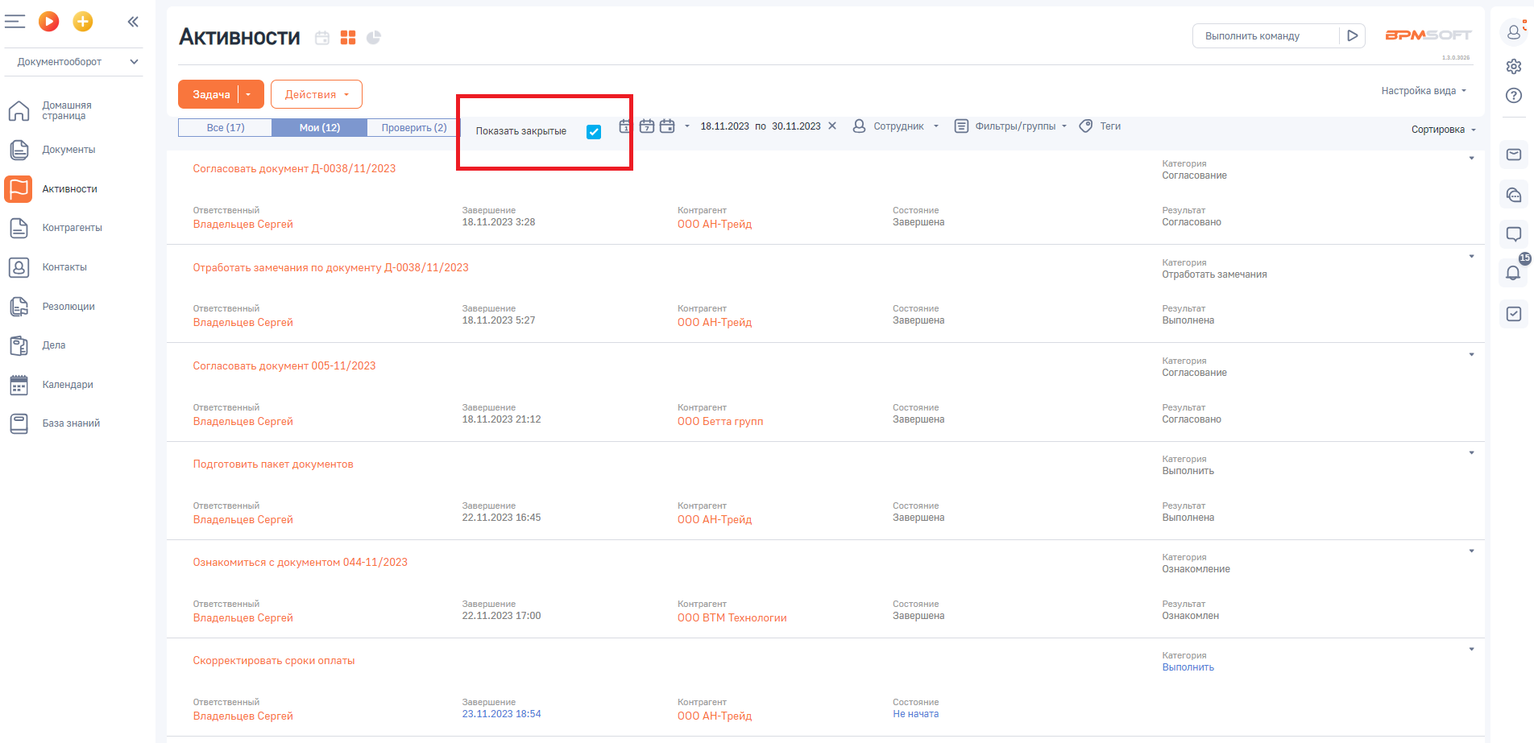Screen dimensions: 1534x743
Task: Open notifications bell with 15 badge
Action: (1514, 273)
